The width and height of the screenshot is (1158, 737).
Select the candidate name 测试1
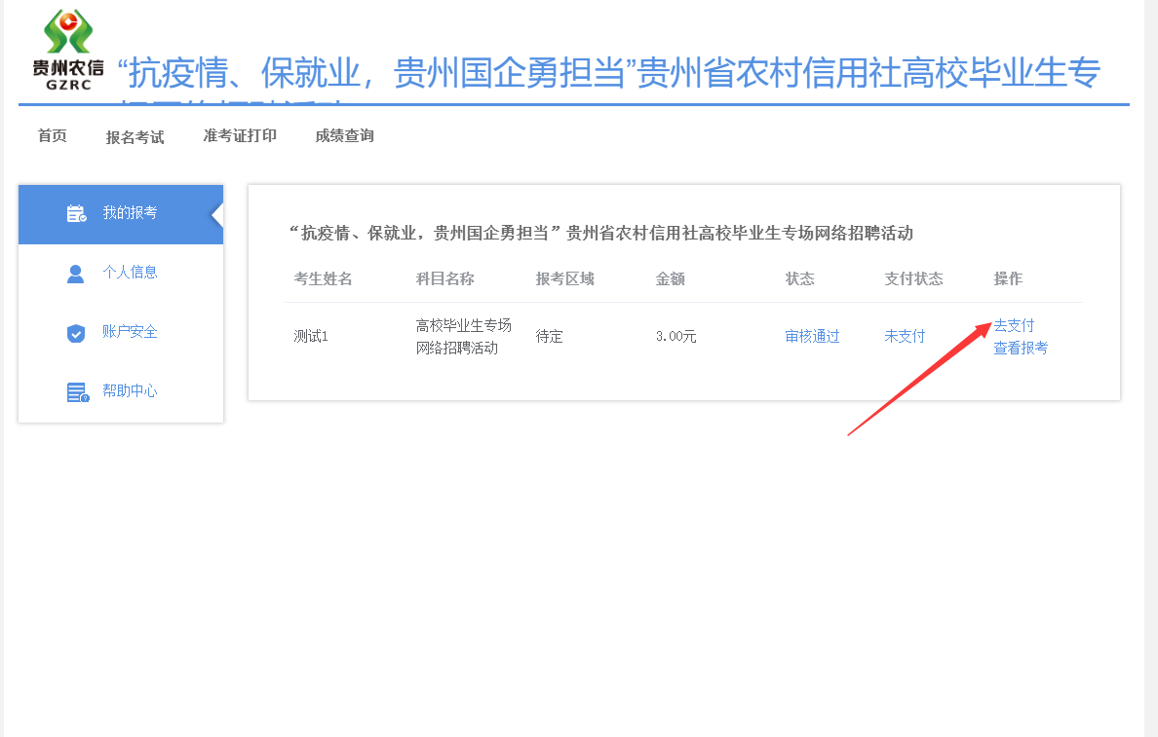tap(312, 337)
